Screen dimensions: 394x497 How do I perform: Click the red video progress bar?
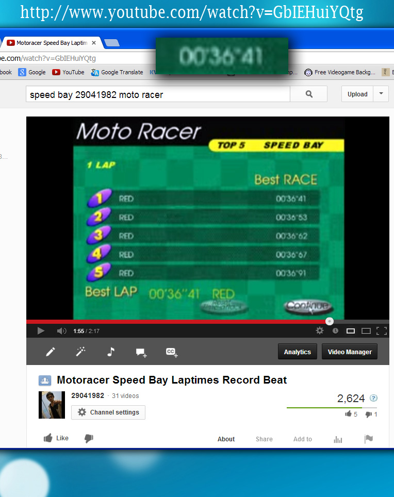(175, 321)
